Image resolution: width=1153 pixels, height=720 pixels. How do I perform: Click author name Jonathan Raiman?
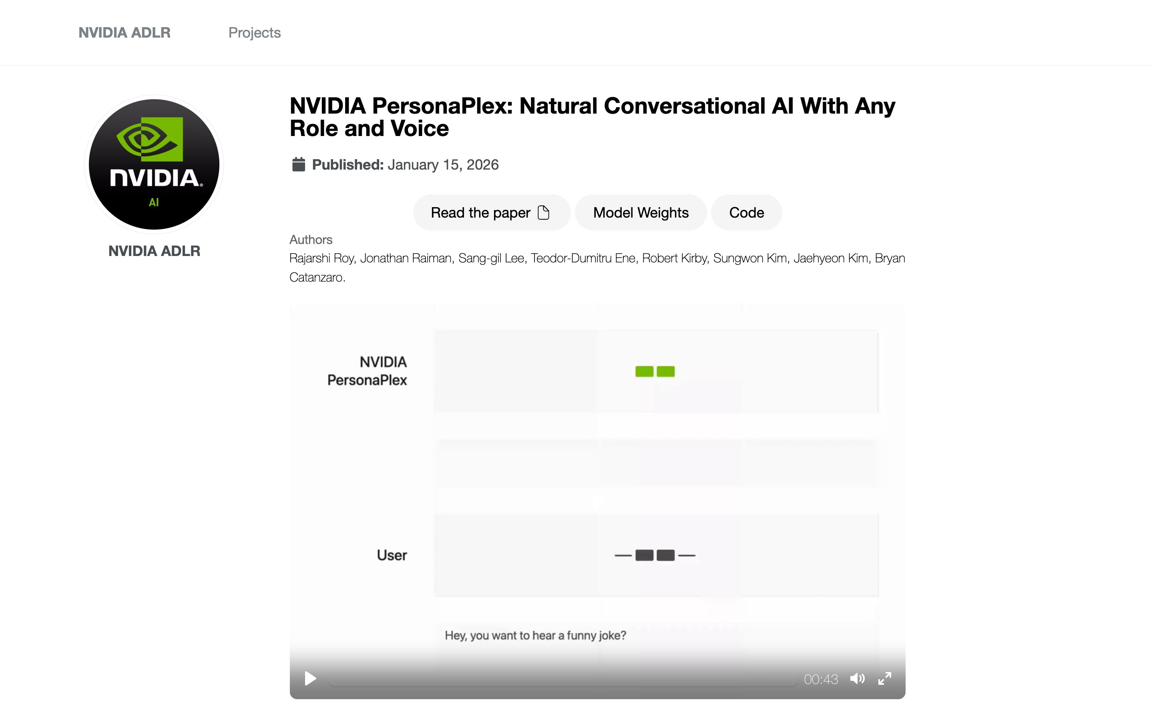406,258
